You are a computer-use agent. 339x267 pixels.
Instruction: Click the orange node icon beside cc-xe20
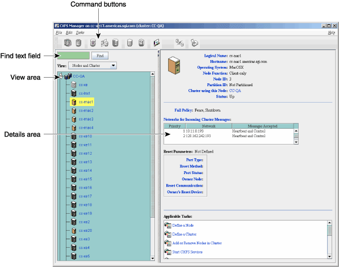(74, 231)
